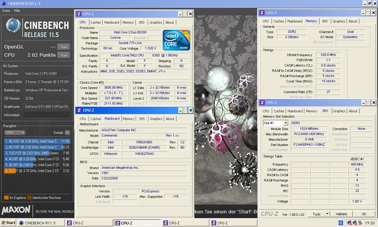Click the Voltage value 1.80 V
Viewport: 378px width, 227px height.
357,202
